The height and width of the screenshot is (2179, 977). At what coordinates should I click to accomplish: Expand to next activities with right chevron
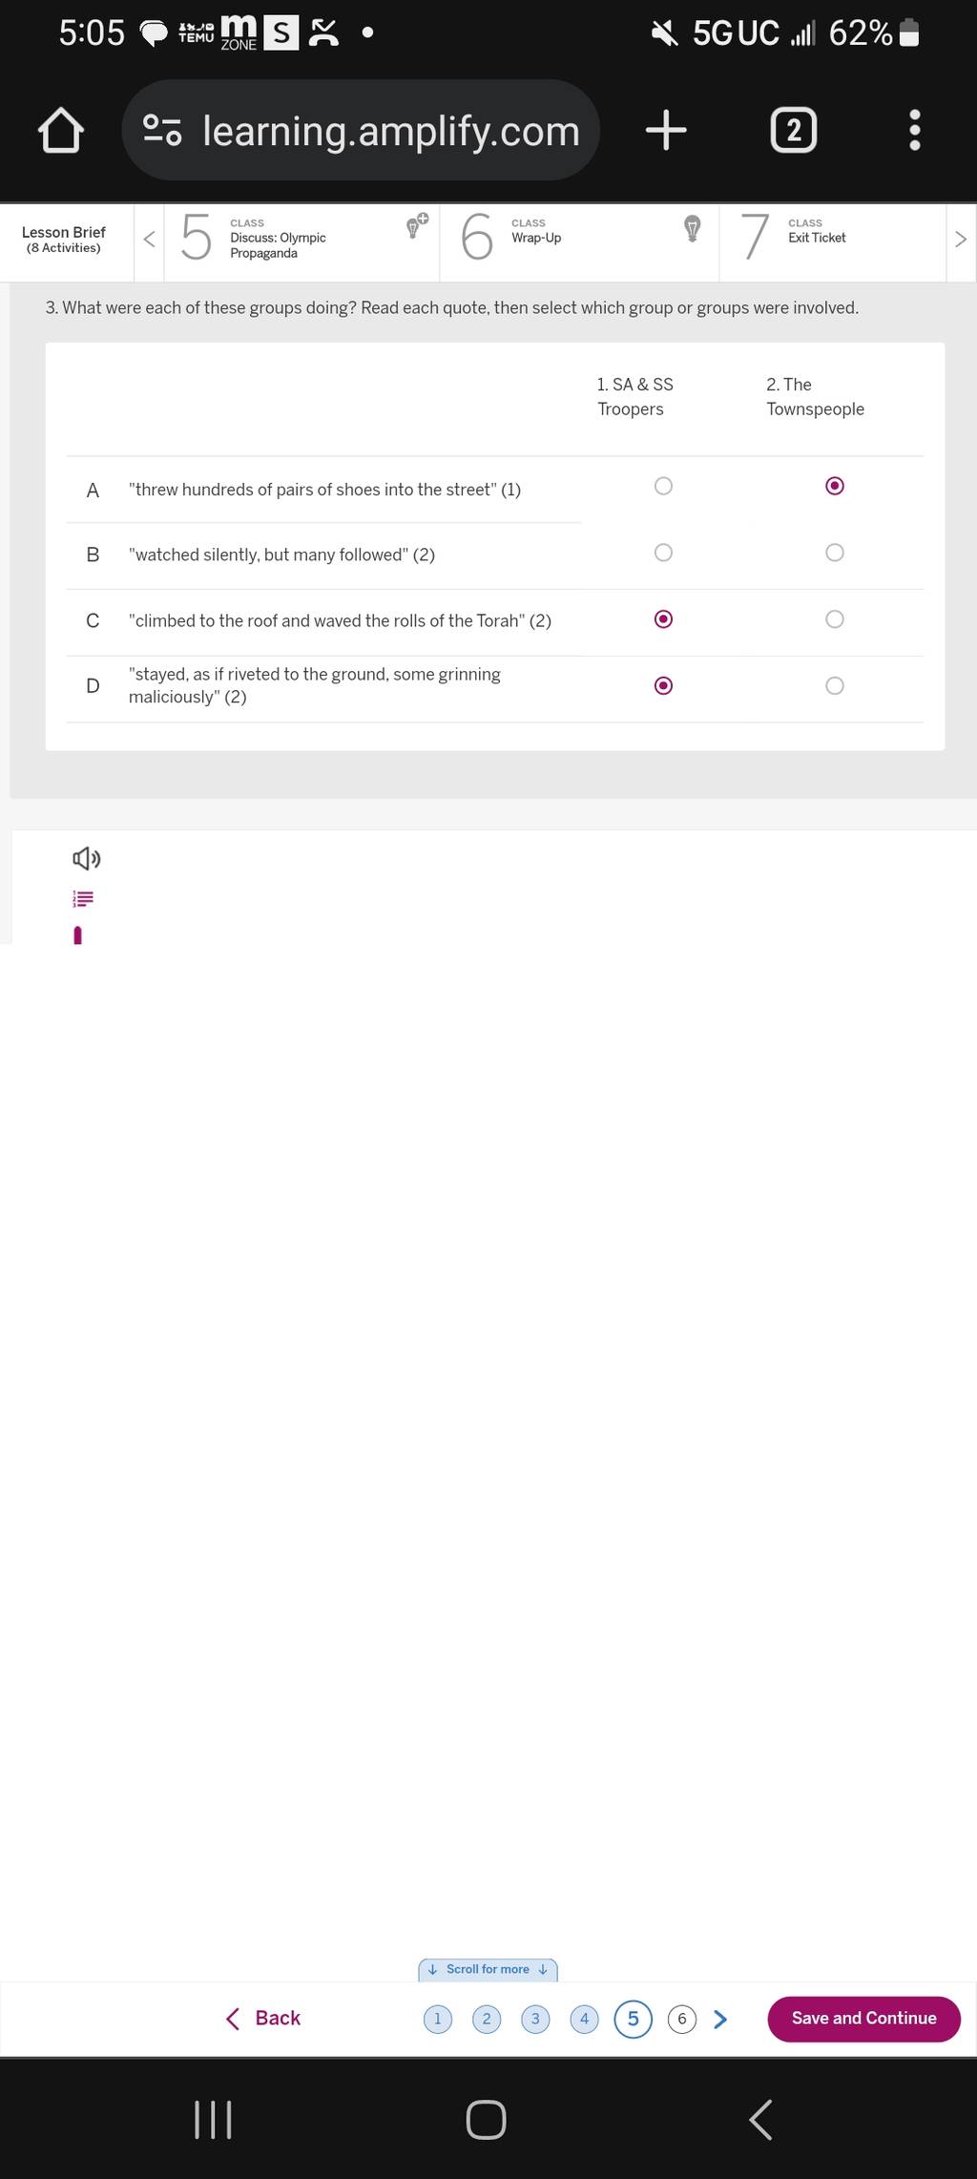pos(960,240)
